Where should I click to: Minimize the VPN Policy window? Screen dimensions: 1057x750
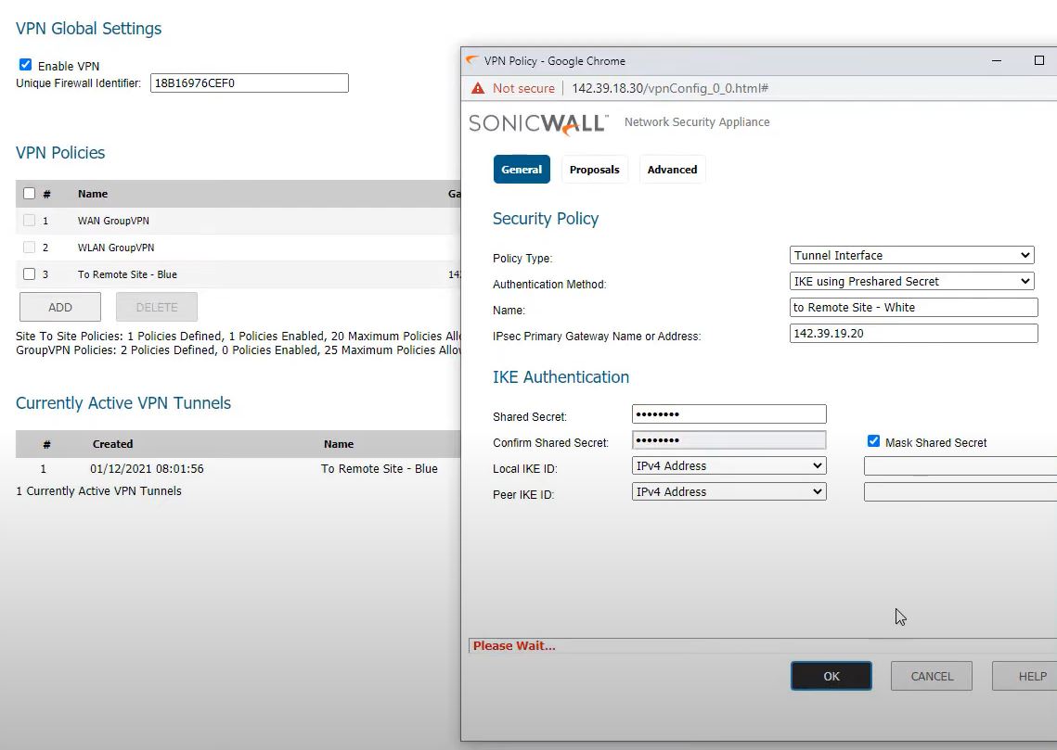tap(997, 60)
